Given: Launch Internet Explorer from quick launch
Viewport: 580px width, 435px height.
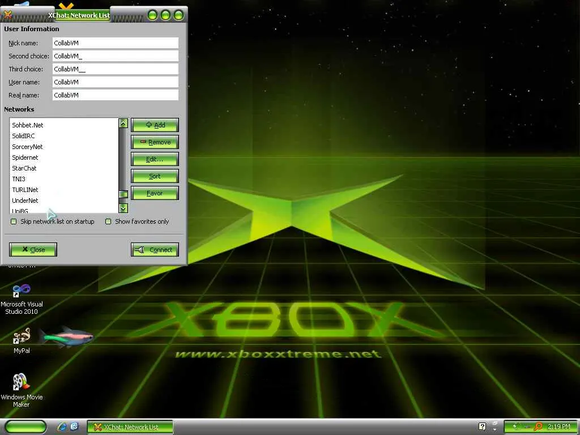Looking at the screenshot, I should click(62, 427).
